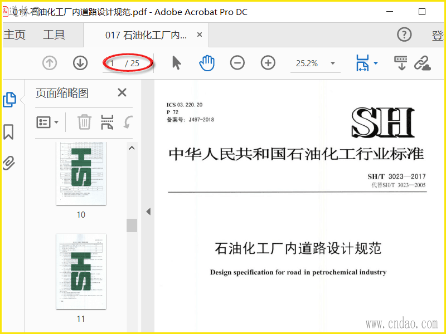
Task: Close the 页面缩略图 panel
Action: click(122, 92)
